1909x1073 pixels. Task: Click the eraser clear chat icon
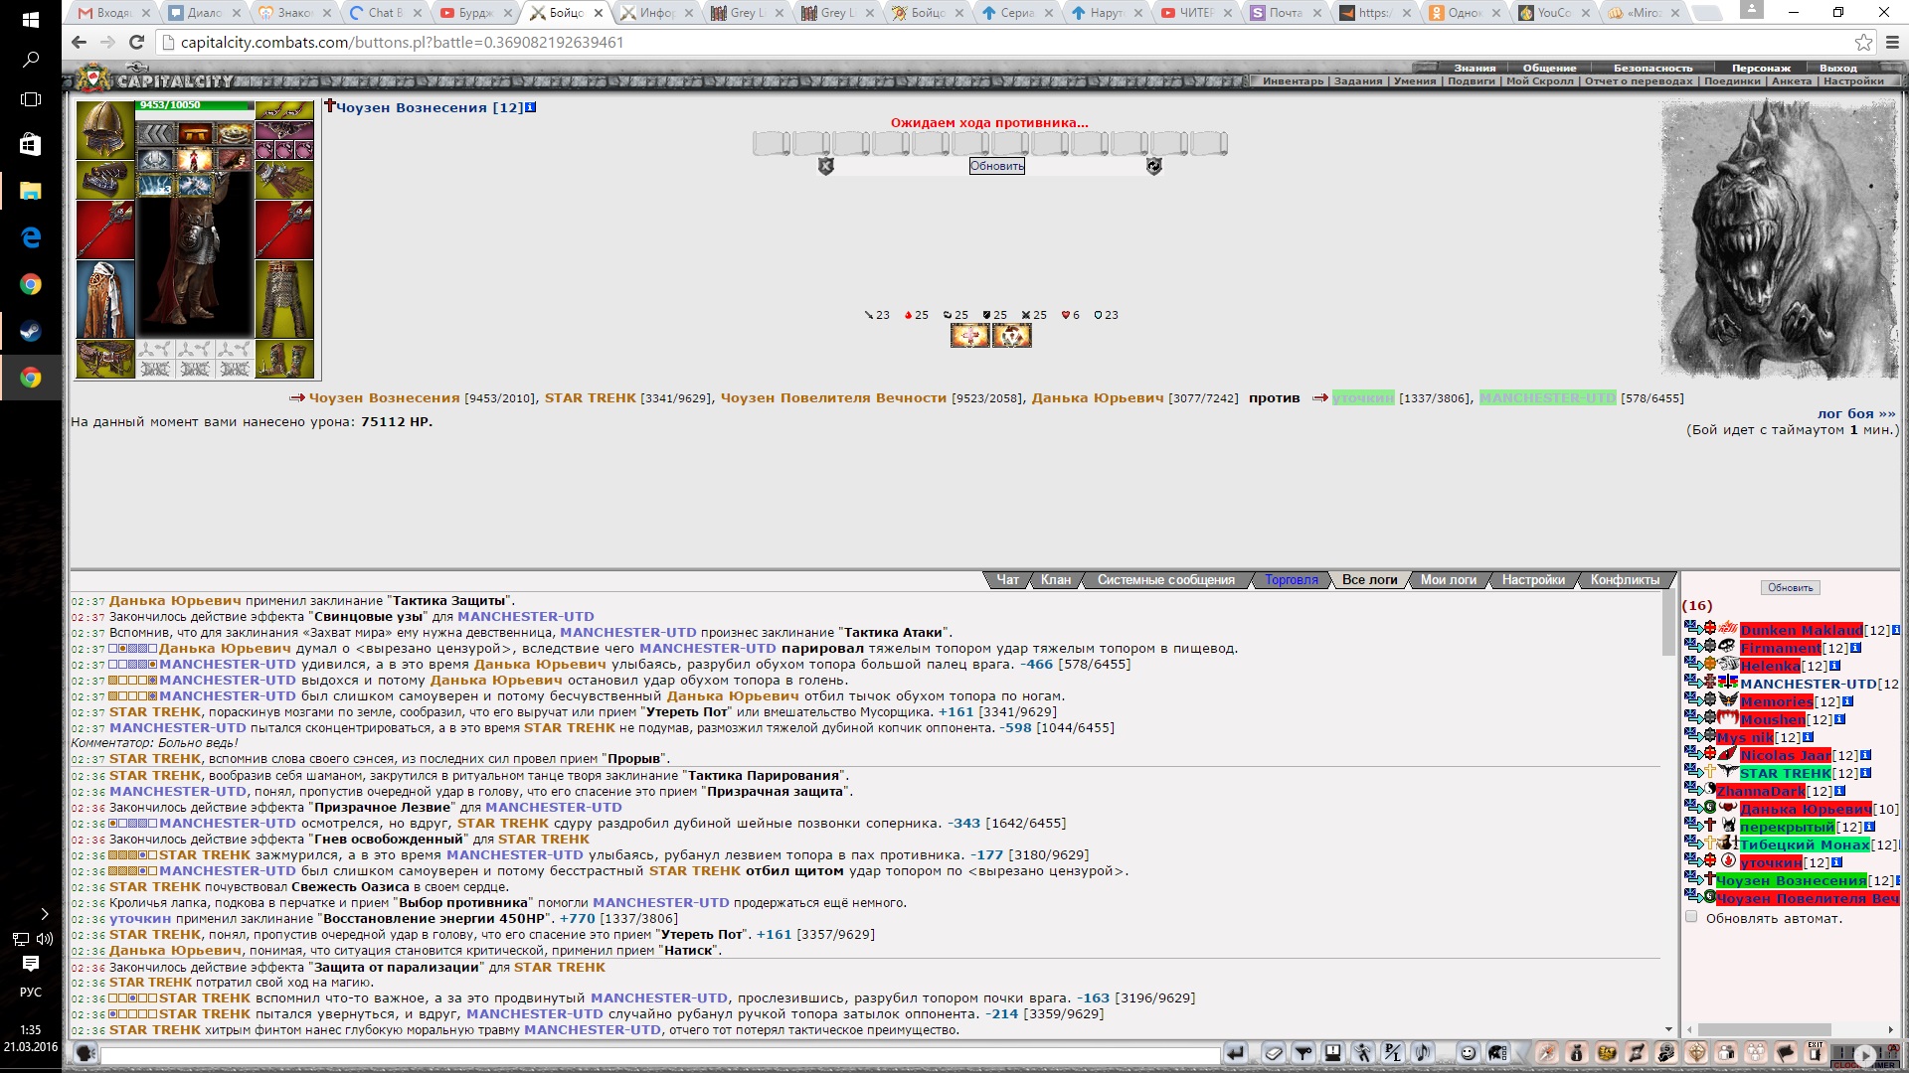tap(1274, 1053)
